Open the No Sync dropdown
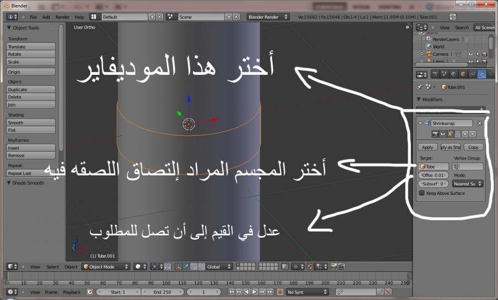This screenshot has height=300, width=498. pos(307,292)
